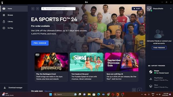
Task: Open The Sims 4 Poolside card image
Action: pos(86,62)
